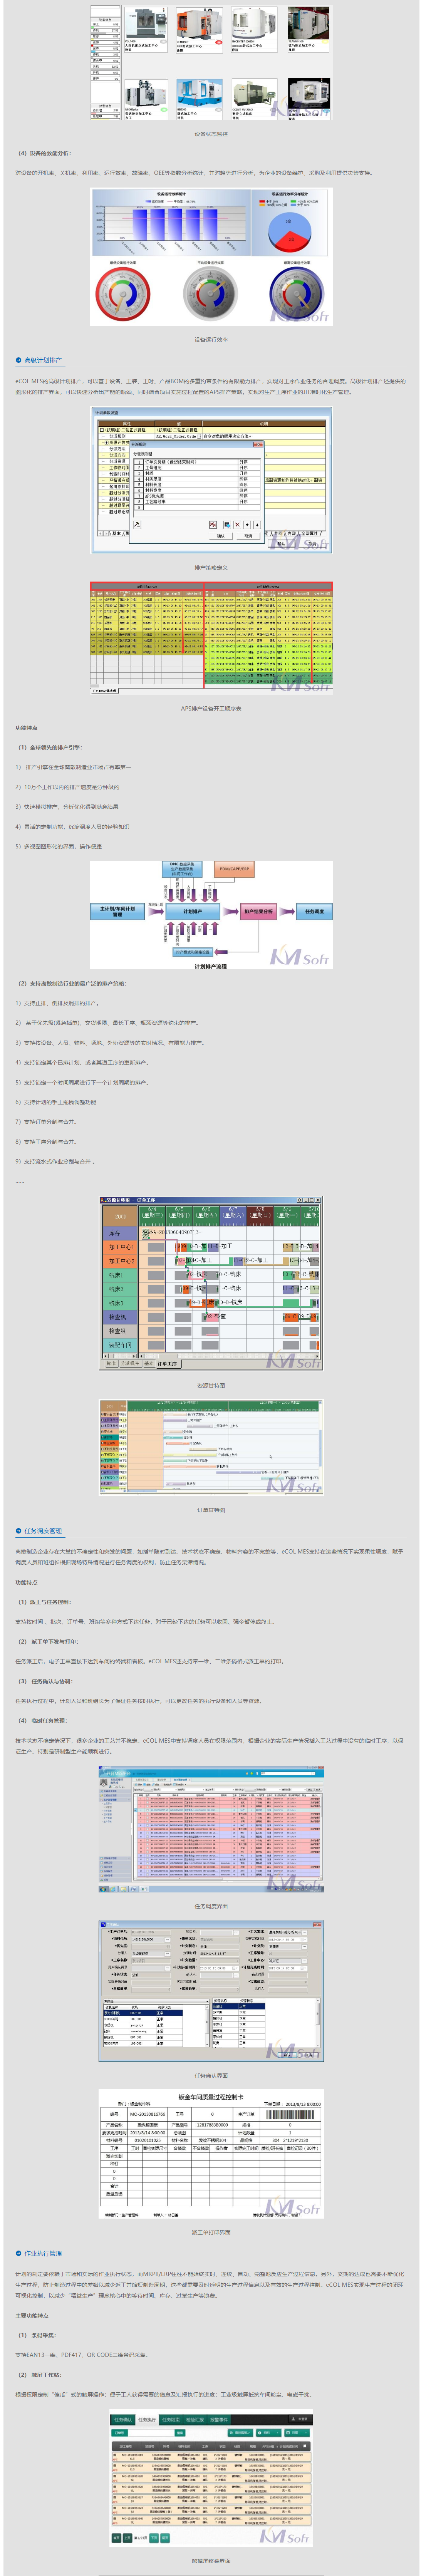Screen dimensions: 426x2576
Task: Click the planning process flowchart image
Action: pos(211,915)
